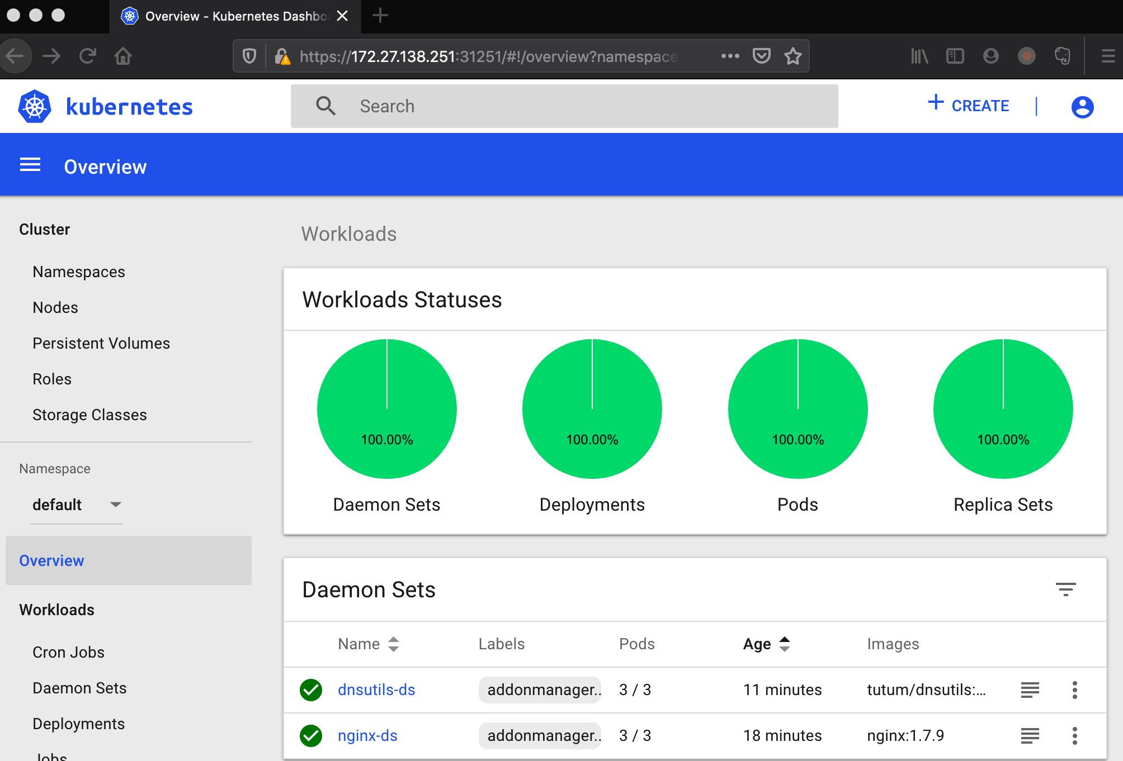Screen dimensions: 1123x761
Task: Open Roles in sidebar
Action: click(52, 379)
